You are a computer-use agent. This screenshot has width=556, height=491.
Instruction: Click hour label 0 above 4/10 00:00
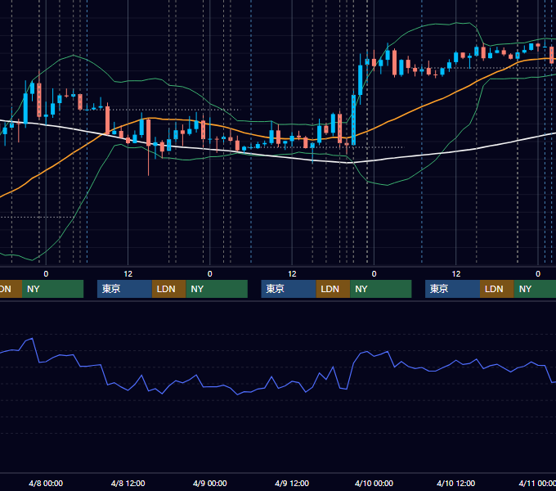[374, 274]
